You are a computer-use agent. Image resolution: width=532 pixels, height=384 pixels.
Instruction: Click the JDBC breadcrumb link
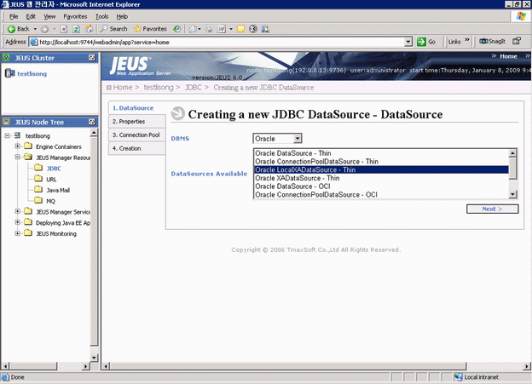click(x=194, y=88)
